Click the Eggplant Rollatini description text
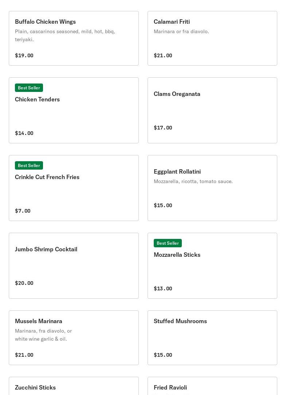 pos(193,181)
